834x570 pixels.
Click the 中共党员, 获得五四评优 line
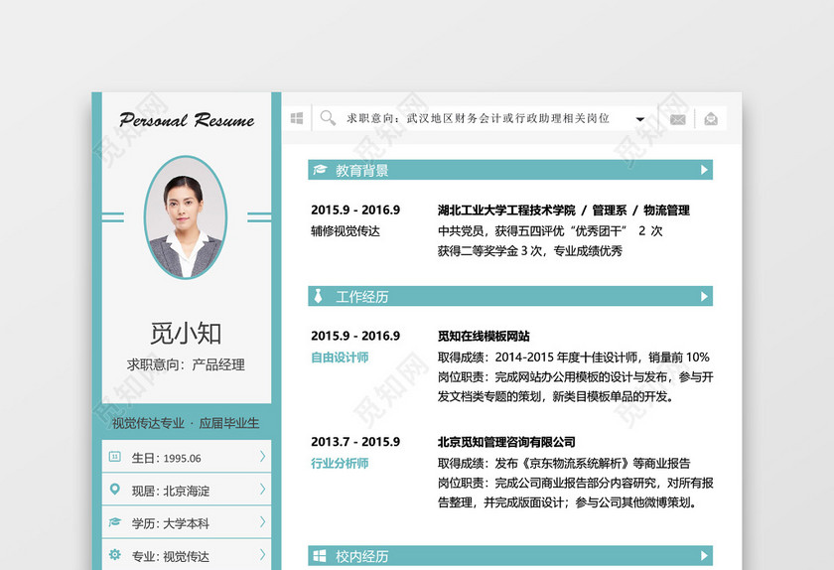tap(550, 231)
